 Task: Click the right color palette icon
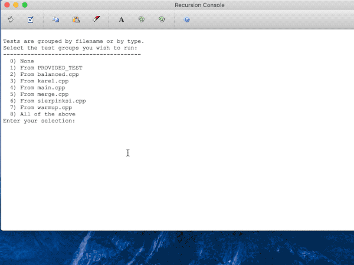click(x=162, y=19)
